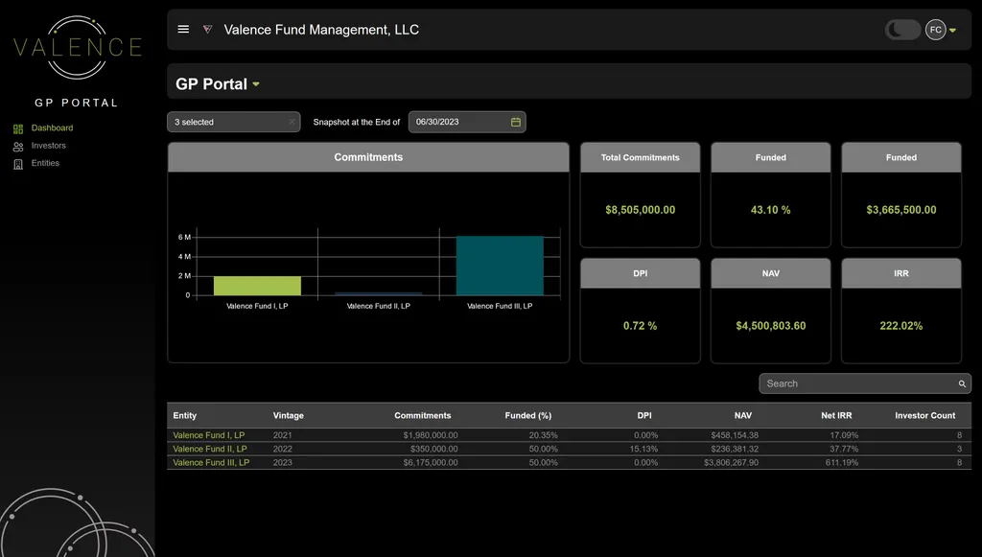This screenshot has width=982, height=557.
Task: Click the FC user avatar
Action: click(x=935, y=30)
